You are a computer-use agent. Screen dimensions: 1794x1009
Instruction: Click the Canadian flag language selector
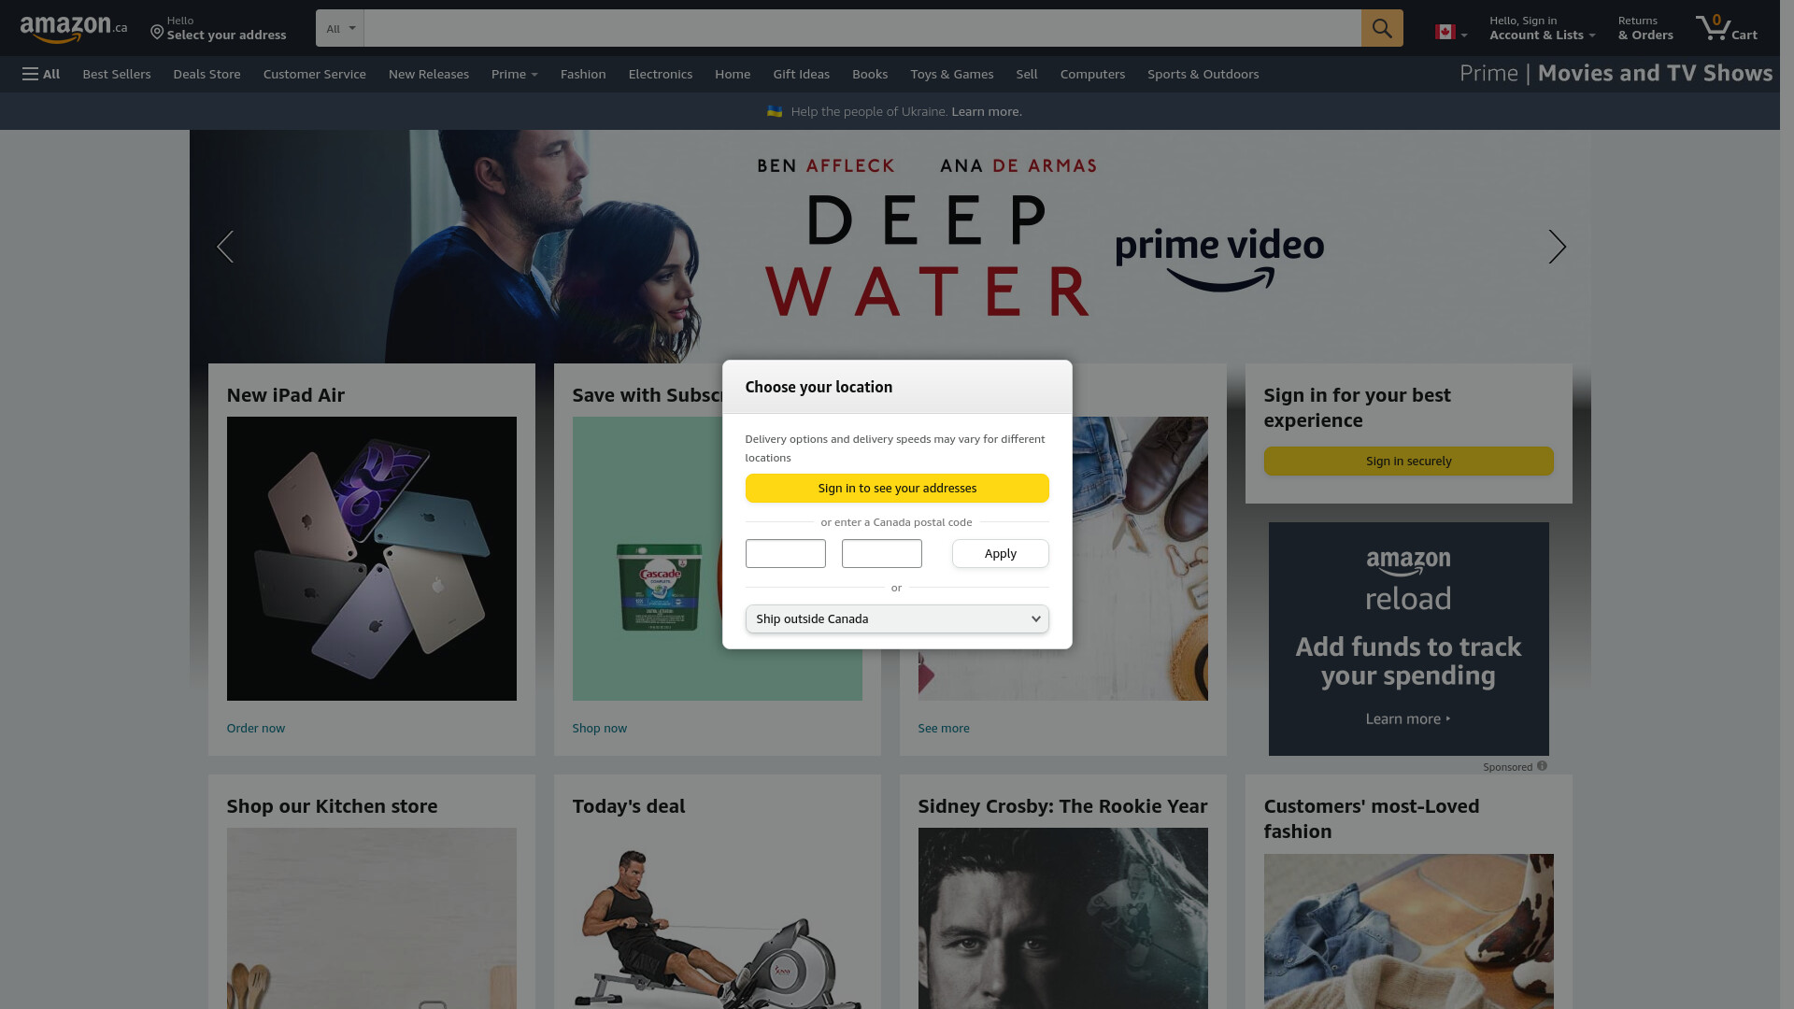coord(1450,33)
